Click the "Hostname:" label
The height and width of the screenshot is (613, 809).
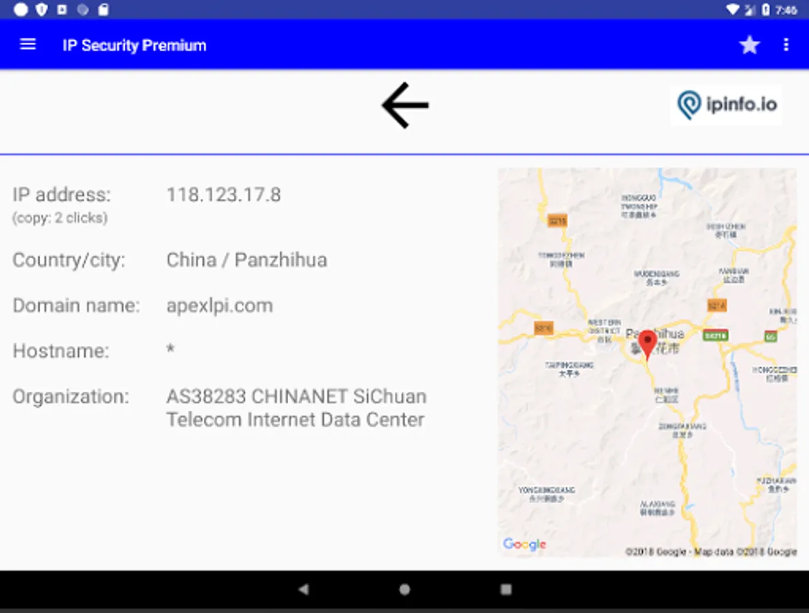(61, 351)
